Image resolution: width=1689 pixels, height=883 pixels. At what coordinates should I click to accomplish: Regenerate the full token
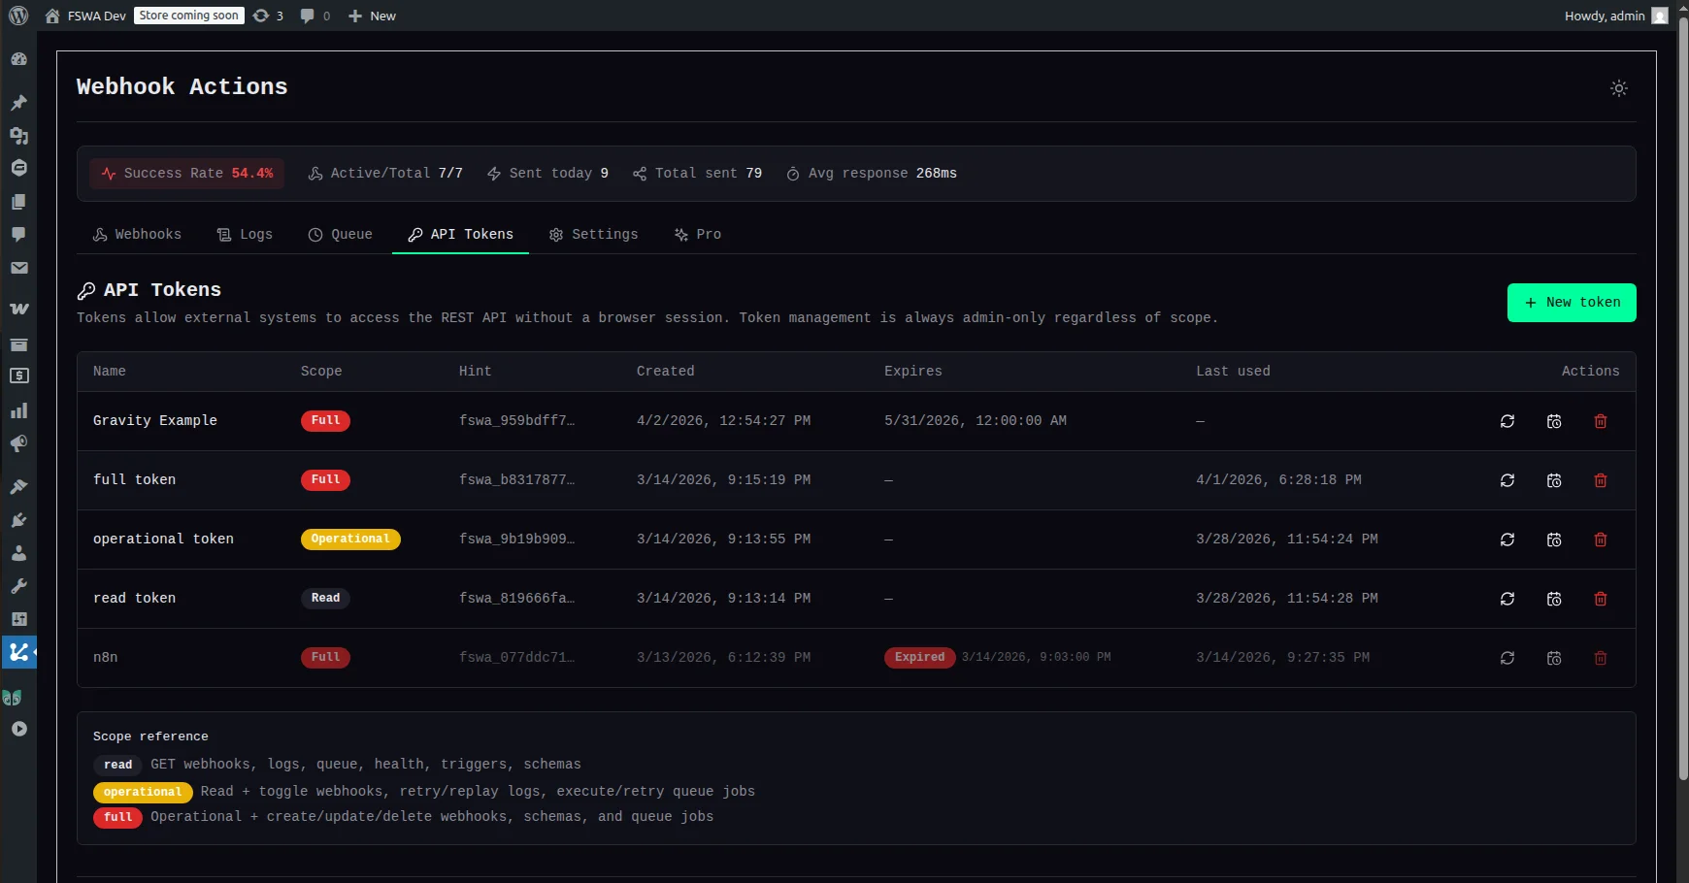1507,480
